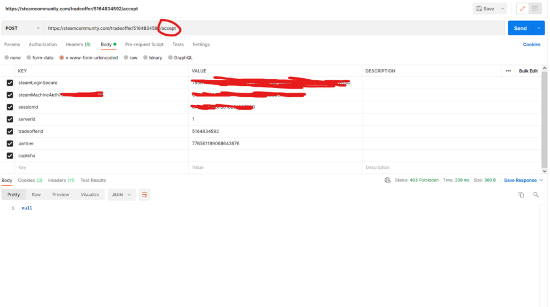Select the GraphQL body radio option

click(x=170, y=58)
